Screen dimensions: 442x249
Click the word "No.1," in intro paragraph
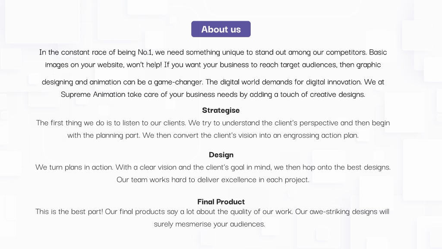145,52
